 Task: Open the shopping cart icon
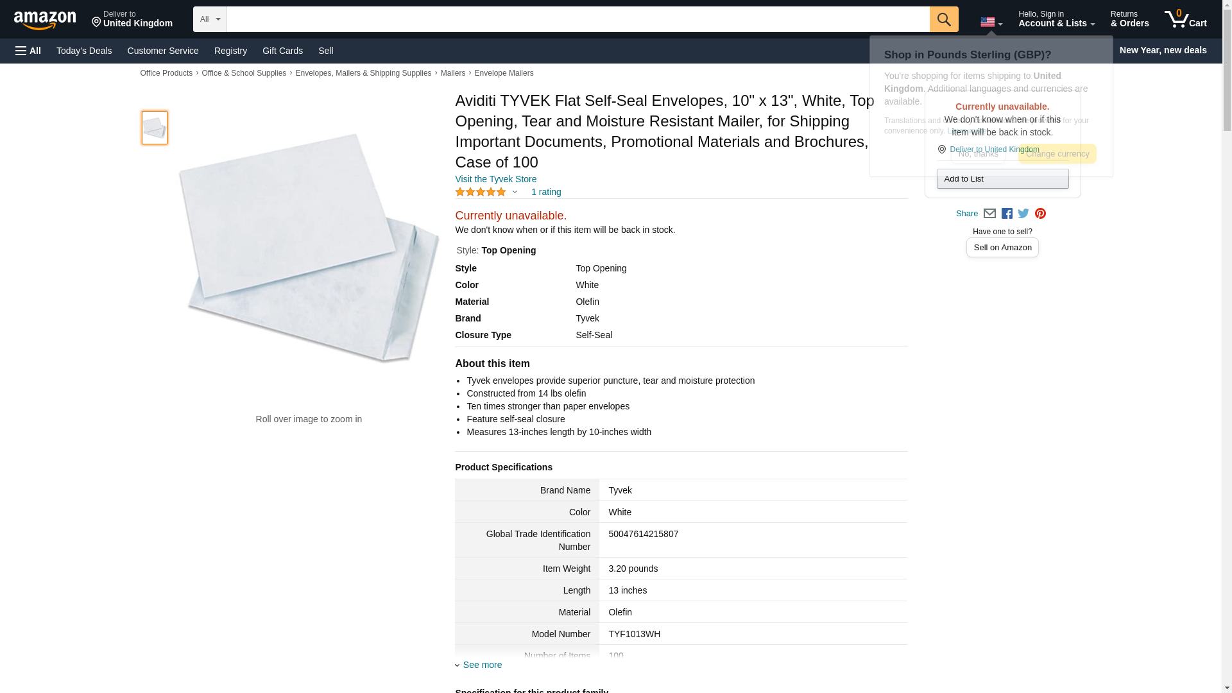[x=1186, y=19]
